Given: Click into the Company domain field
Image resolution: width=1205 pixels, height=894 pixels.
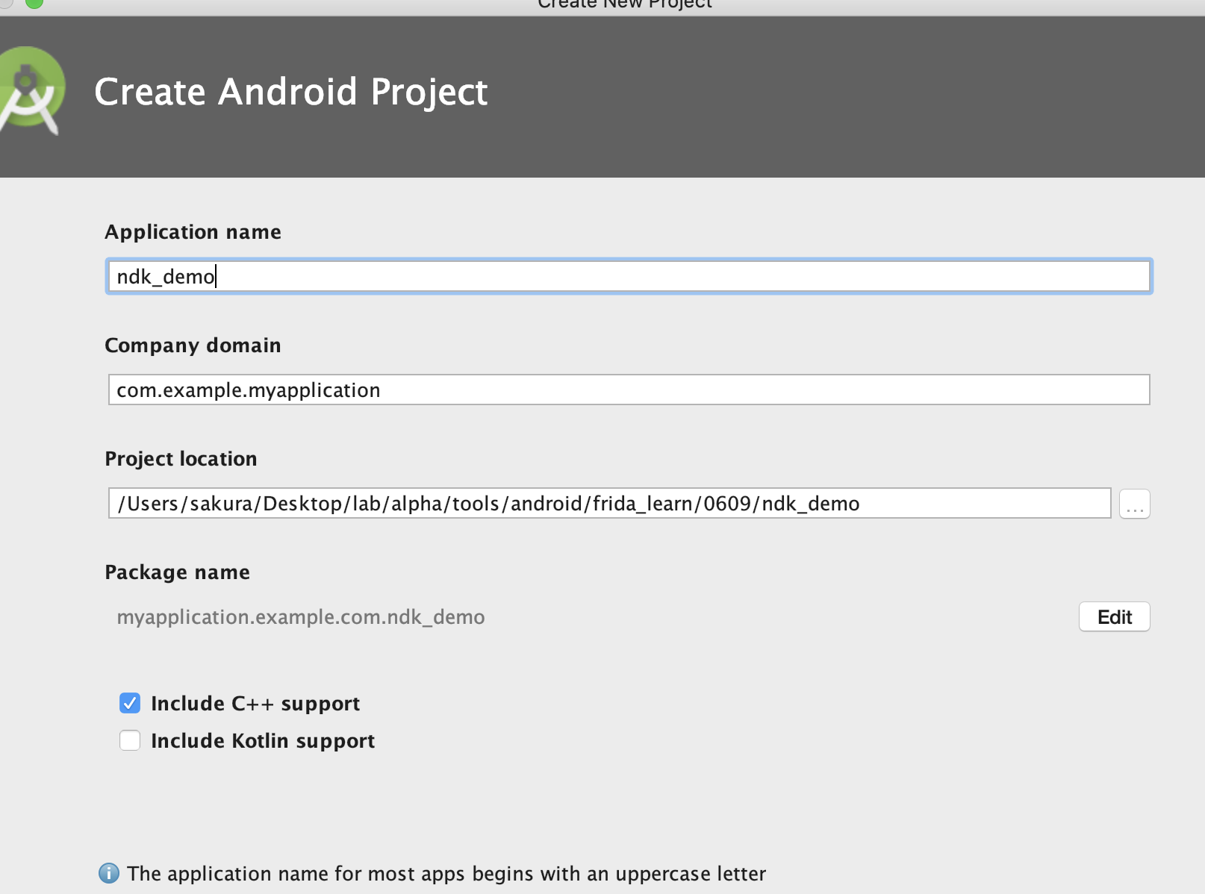Looking at the screenshot, I should click(x=629, y=390).
